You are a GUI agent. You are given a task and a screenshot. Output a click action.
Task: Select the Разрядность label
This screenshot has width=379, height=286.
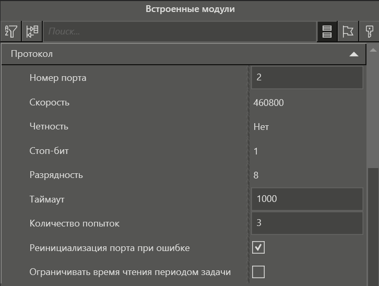coord(56,175)
